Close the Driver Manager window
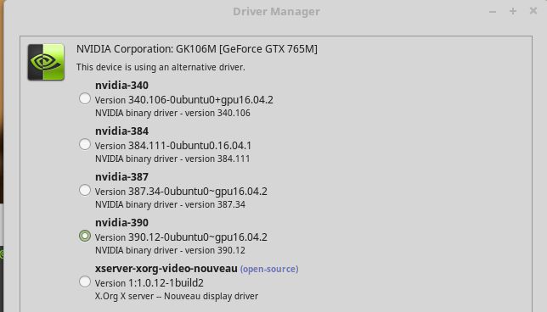This screenshot has width=547, height=312. click(x=533, y=11)
